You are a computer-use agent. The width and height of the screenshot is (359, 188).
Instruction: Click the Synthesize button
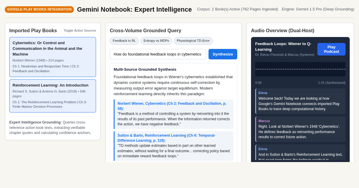coord(223,54)
